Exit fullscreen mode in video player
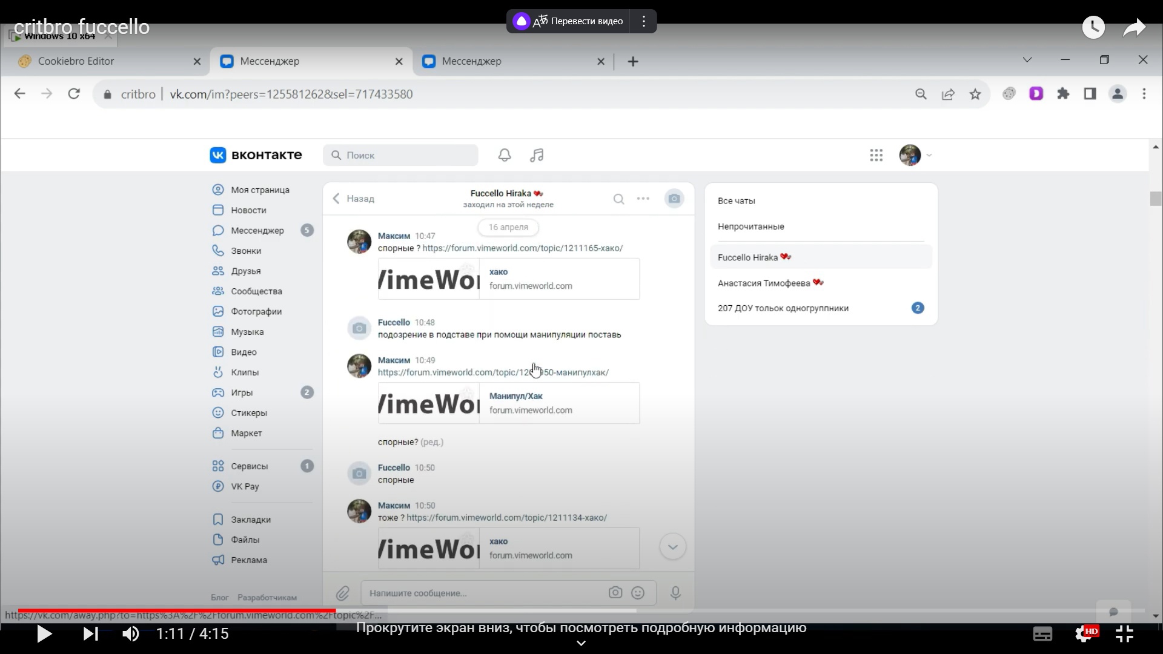1163x654 pixels. (x=1124, y=634)
